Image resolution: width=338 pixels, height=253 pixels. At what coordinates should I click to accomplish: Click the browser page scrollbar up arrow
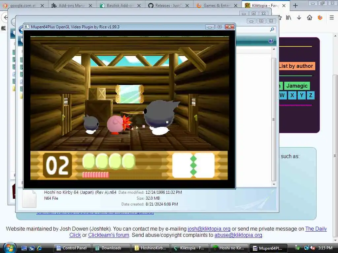335,36
